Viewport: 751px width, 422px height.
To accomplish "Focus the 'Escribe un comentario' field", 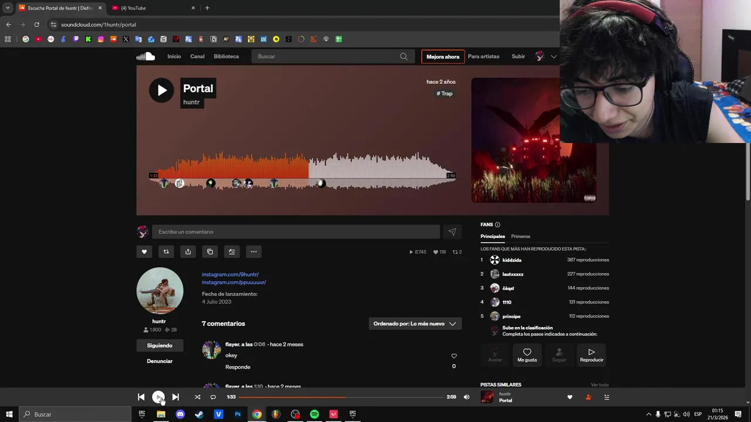I will [x=296, y=232].
